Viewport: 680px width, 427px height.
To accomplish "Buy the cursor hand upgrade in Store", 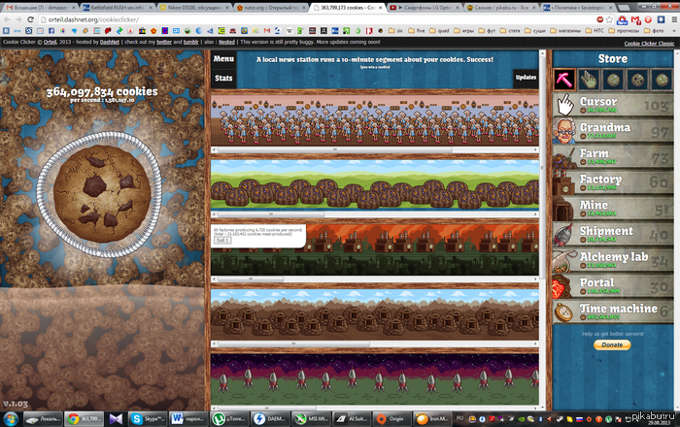I will pos(589,80).
